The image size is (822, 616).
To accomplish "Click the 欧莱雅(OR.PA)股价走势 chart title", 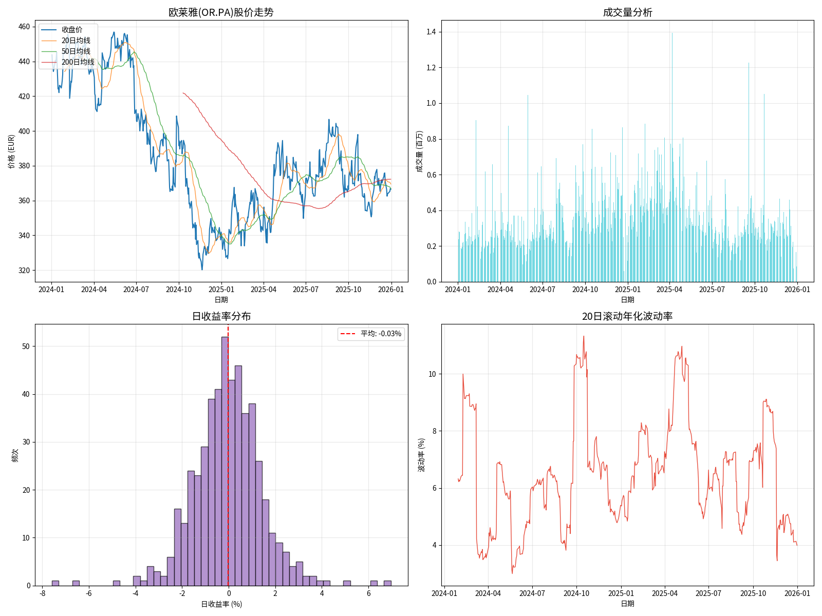I will 221,12.
